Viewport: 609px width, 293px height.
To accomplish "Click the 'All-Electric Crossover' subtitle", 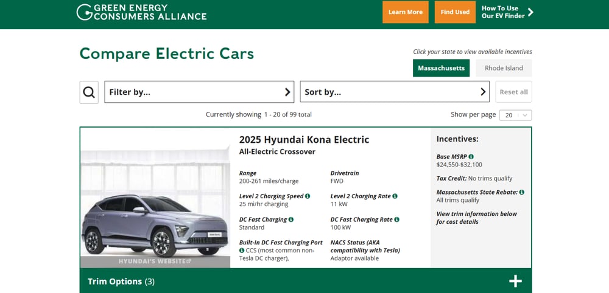I will (x=277, y=152).
